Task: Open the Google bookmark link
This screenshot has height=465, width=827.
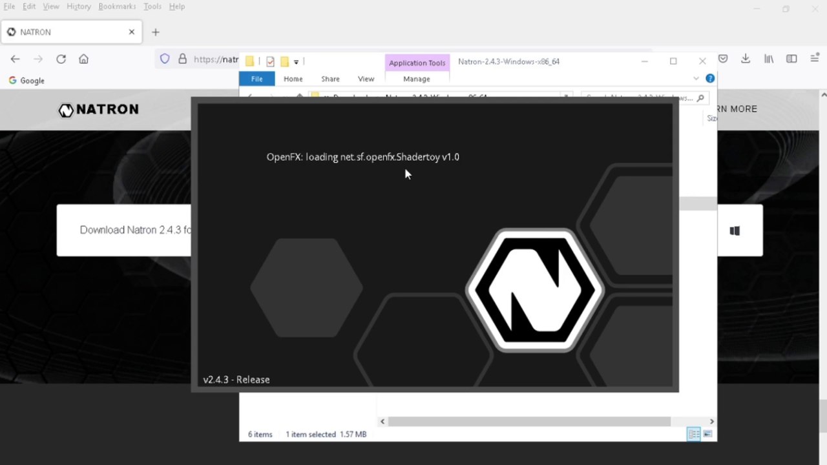Action: [x=26, y=81]
